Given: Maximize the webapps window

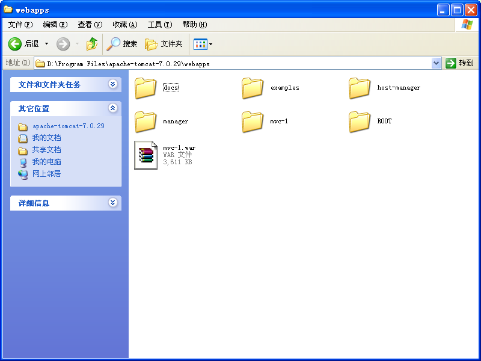Looking at the screenshot, I should [457, 10].
